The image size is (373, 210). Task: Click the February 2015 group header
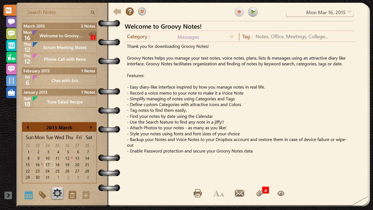[x=59, y=71]
